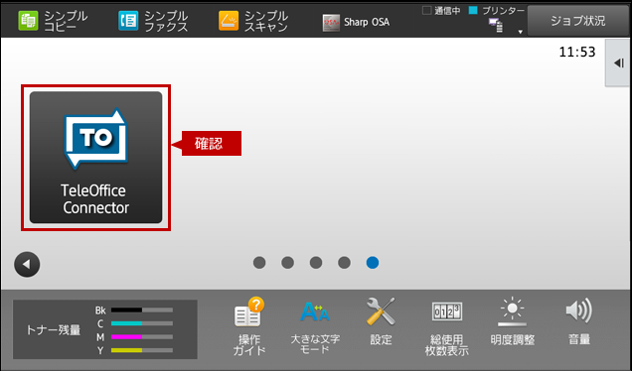The height and width of the screenshot is (371, 632).
Task: Open the Sharp OSA application
Action: (x=356, y=22)
